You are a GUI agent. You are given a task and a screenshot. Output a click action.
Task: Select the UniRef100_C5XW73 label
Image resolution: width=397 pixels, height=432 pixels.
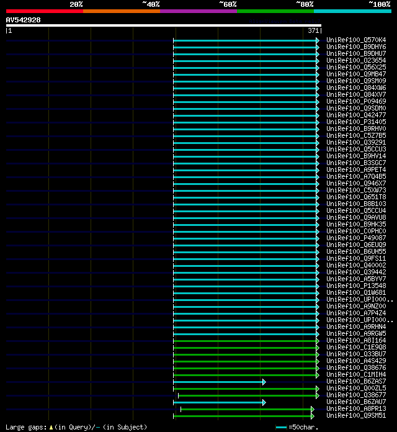tap(356, 190)
